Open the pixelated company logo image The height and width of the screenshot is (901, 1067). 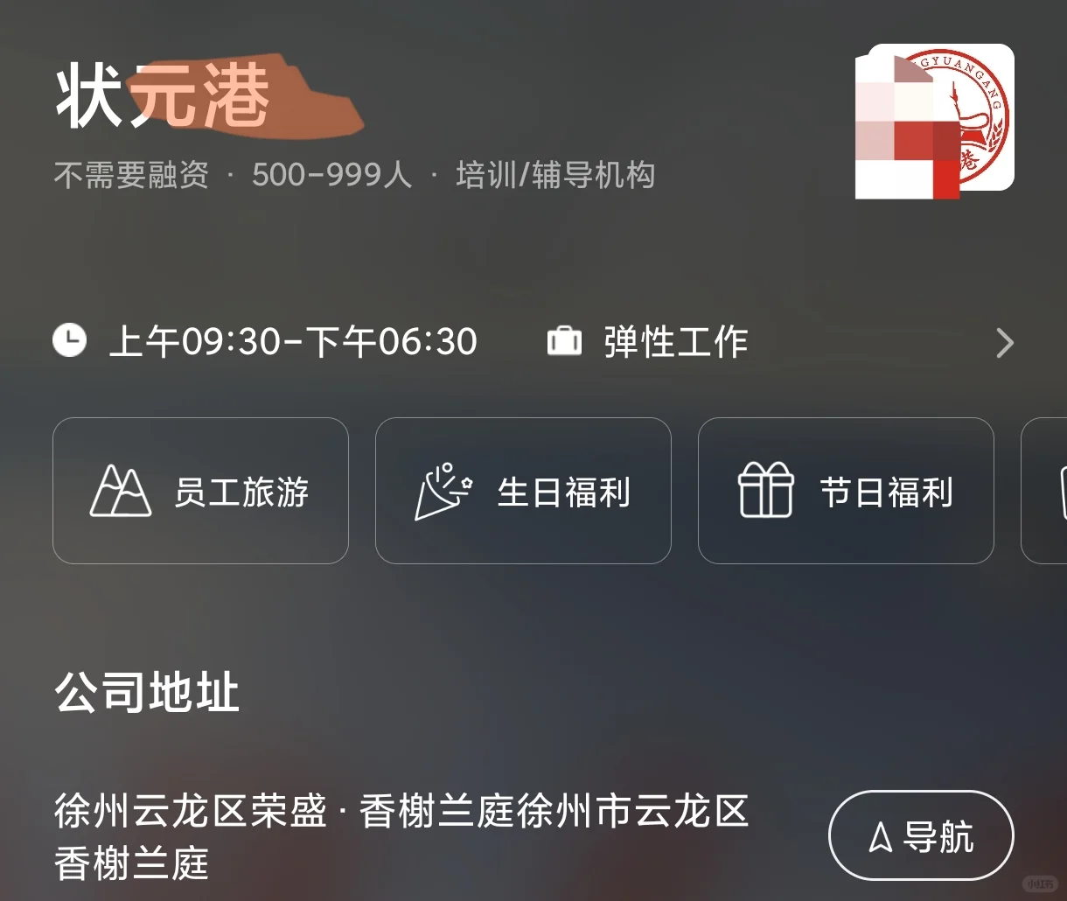pyautogui.click(x=935, y=121)
